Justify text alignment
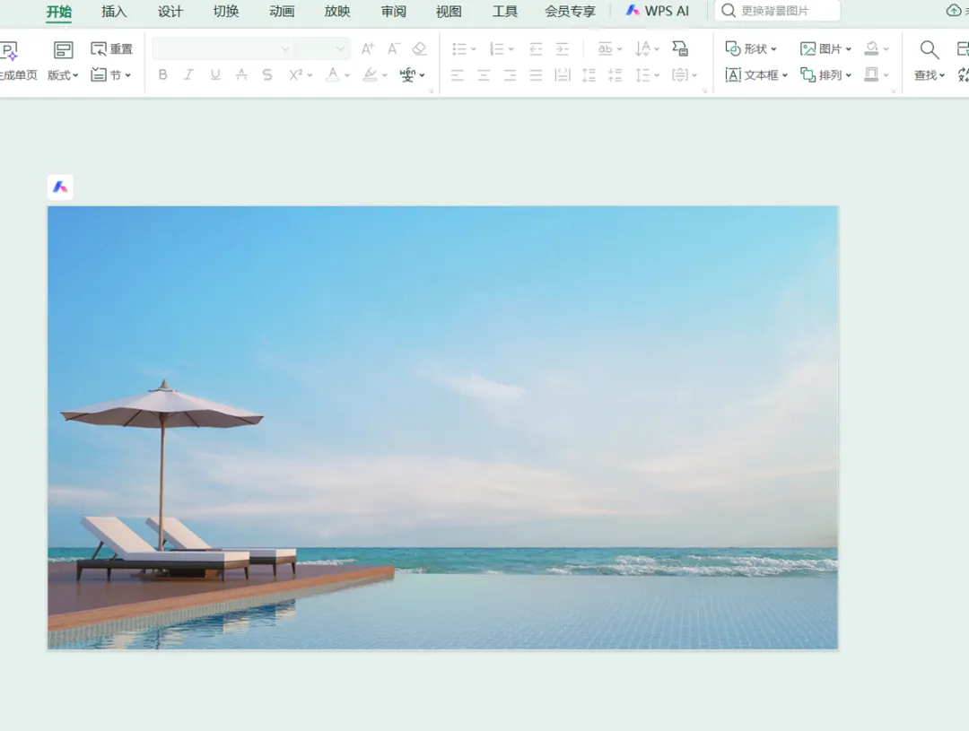Screen dimensions: 969x731 point(536,75)
